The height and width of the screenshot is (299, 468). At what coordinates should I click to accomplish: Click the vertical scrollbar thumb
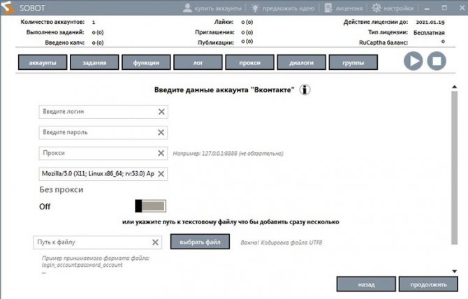454,168
